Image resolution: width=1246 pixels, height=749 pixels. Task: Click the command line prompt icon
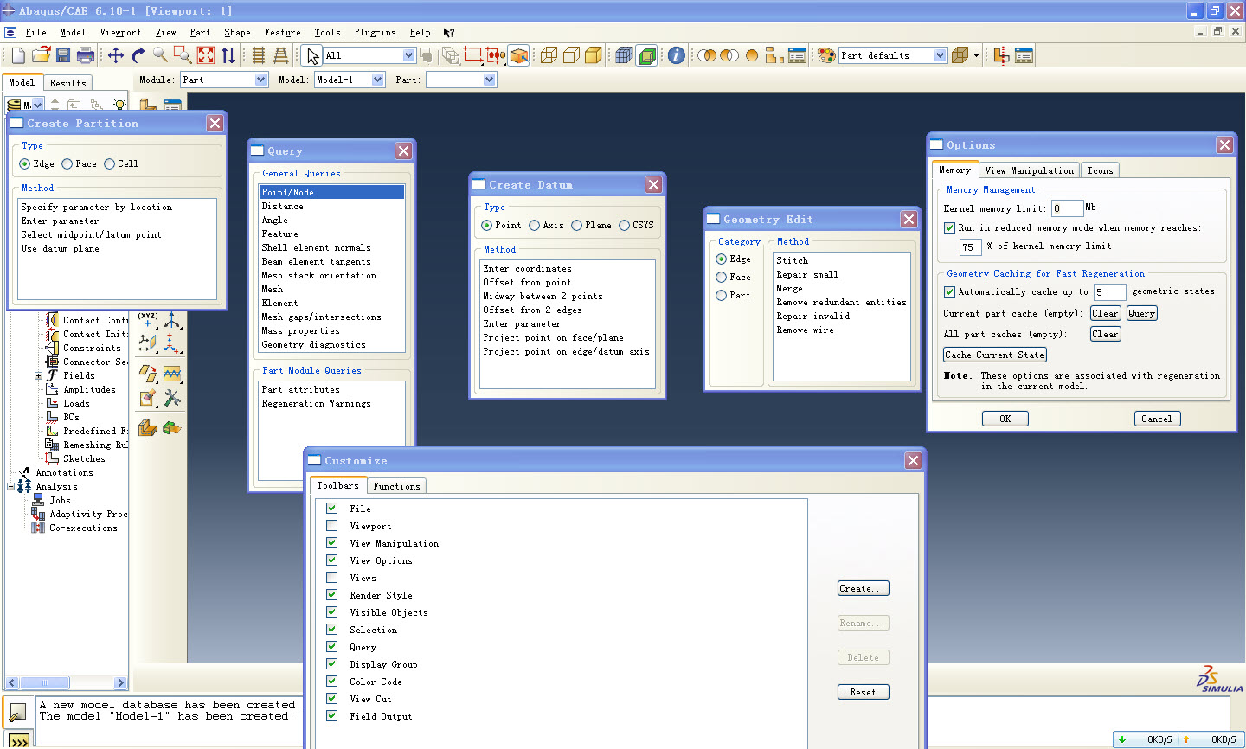coord(19,740)
